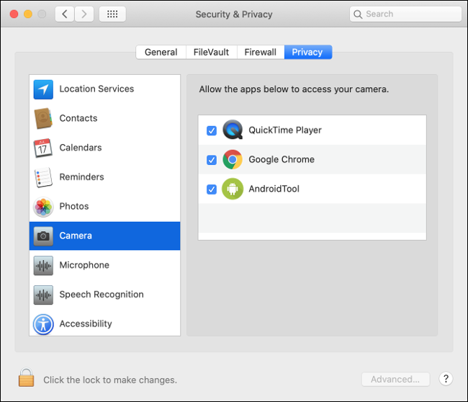Click the QuickTime Player app icon
Image resolution: width=468 pixels, height=402 pixels.
pos(233,130)
